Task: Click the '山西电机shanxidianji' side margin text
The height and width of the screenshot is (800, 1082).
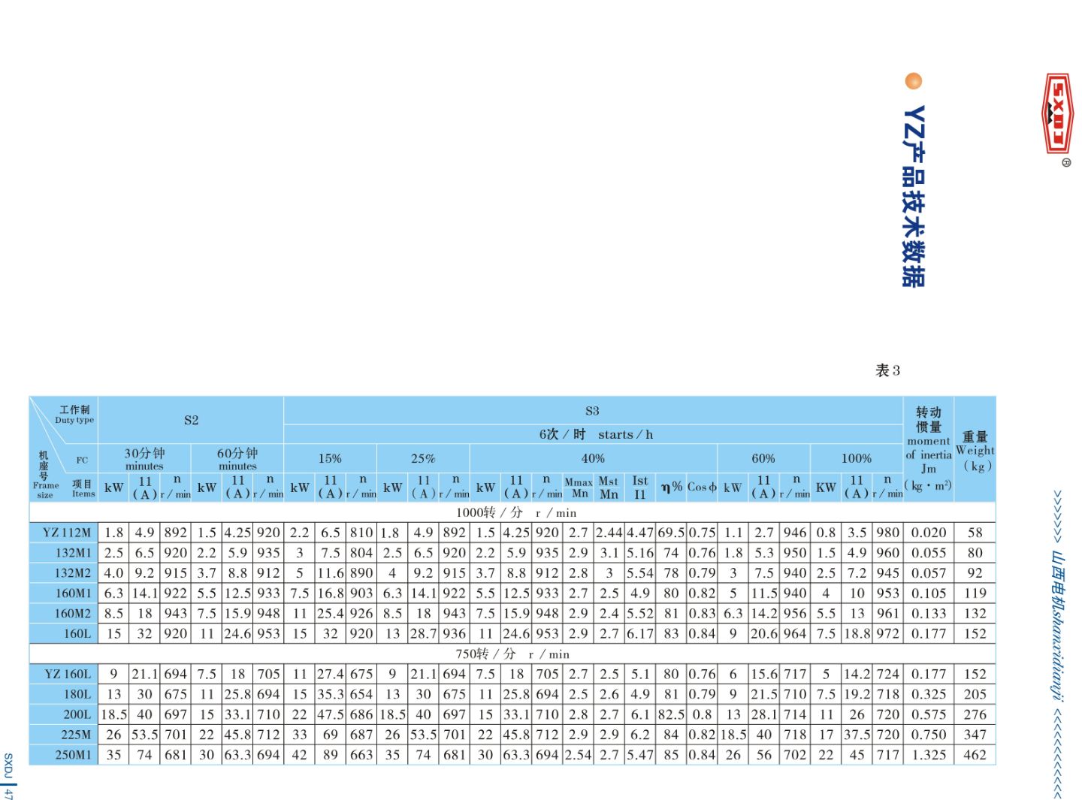Action: (1058, 626)
